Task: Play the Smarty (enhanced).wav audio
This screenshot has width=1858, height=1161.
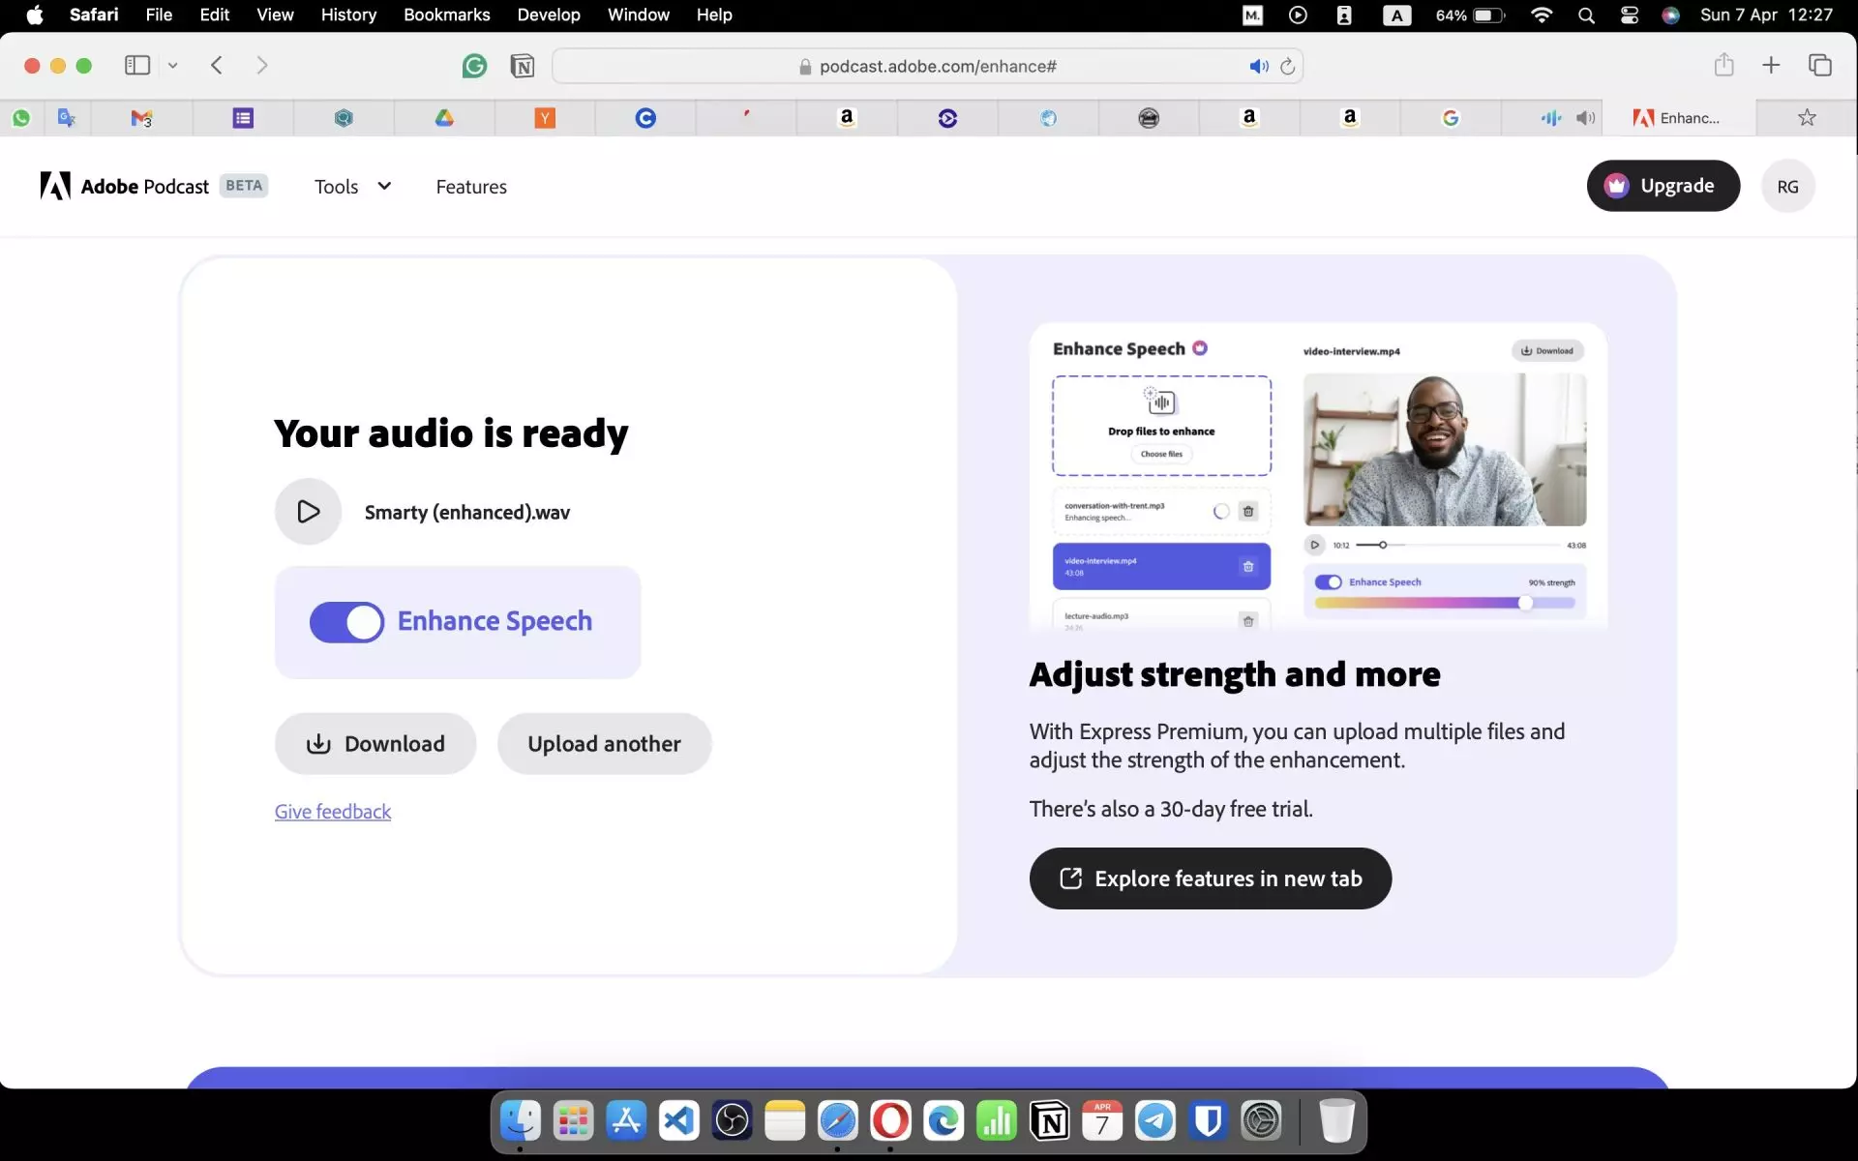Action: point(308,512)
